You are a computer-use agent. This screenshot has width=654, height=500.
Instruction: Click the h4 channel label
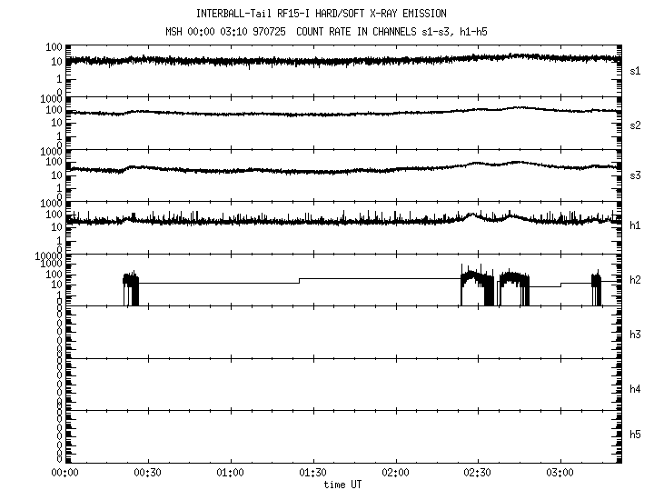point(635,389)
